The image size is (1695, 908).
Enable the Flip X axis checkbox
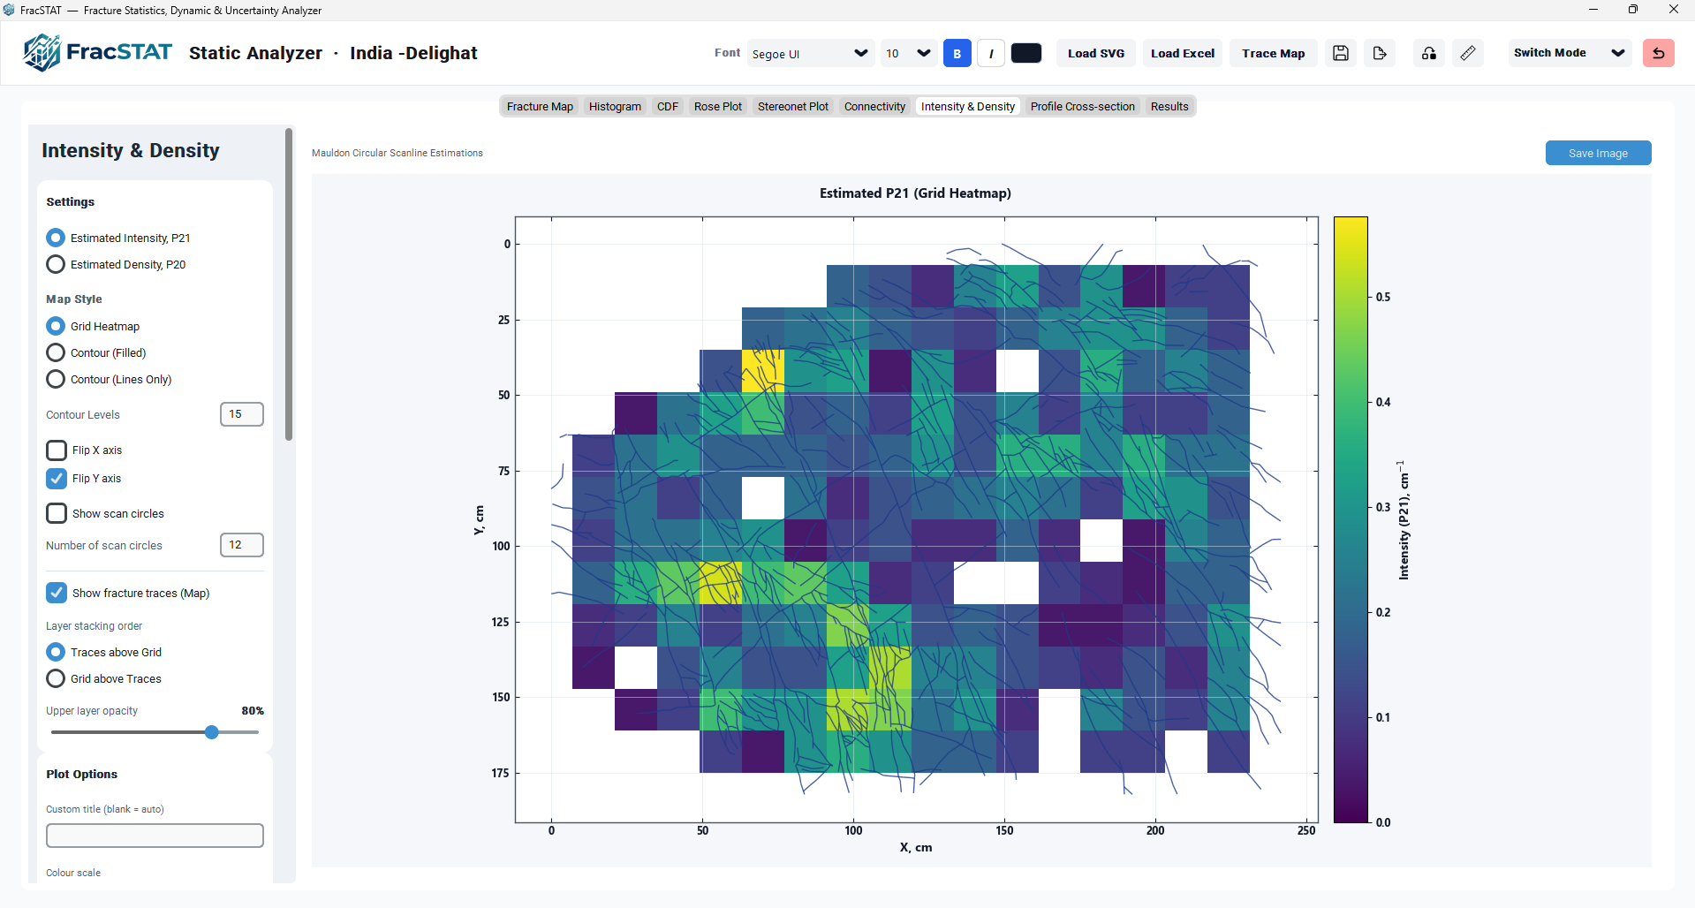coord(57,450)
